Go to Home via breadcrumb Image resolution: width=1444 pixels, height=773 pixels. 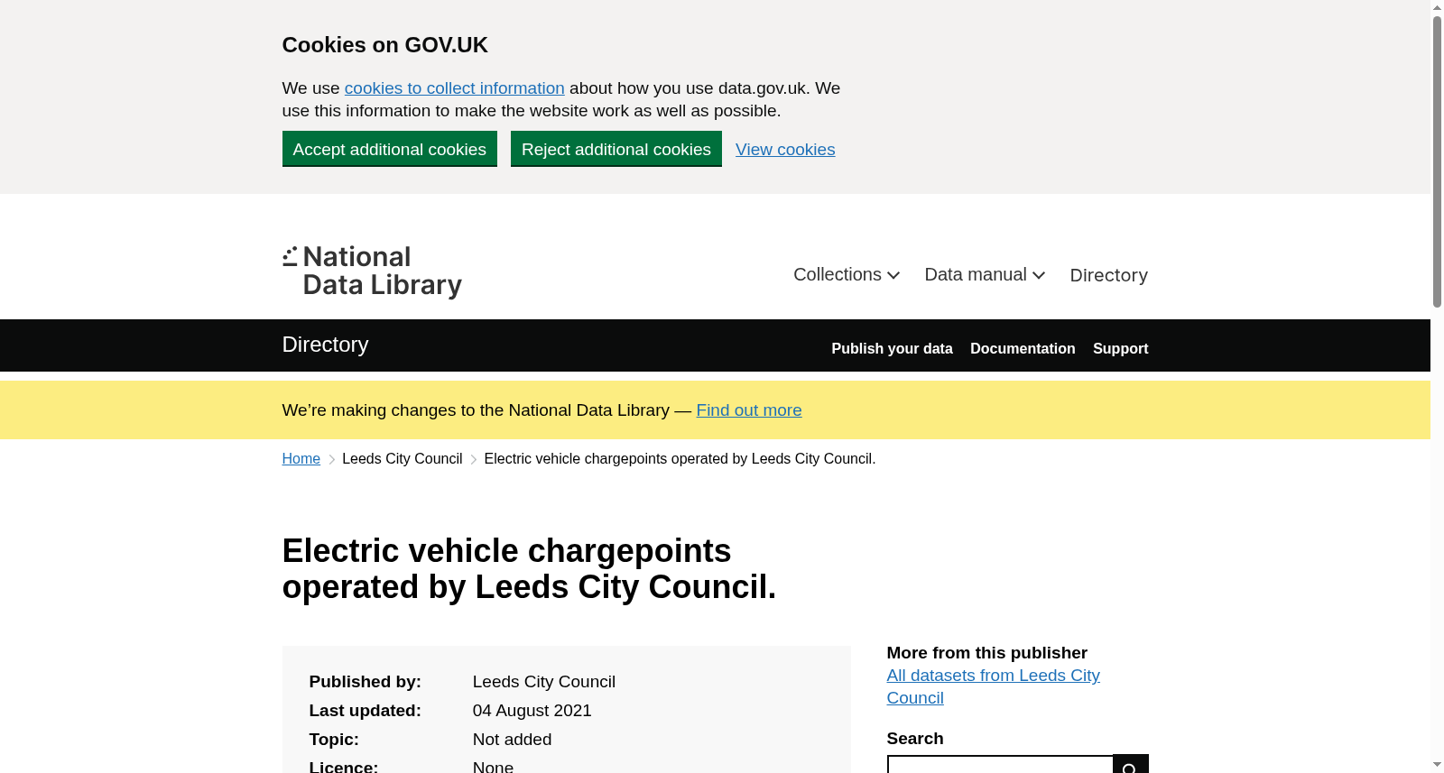(x=301, y=459)
